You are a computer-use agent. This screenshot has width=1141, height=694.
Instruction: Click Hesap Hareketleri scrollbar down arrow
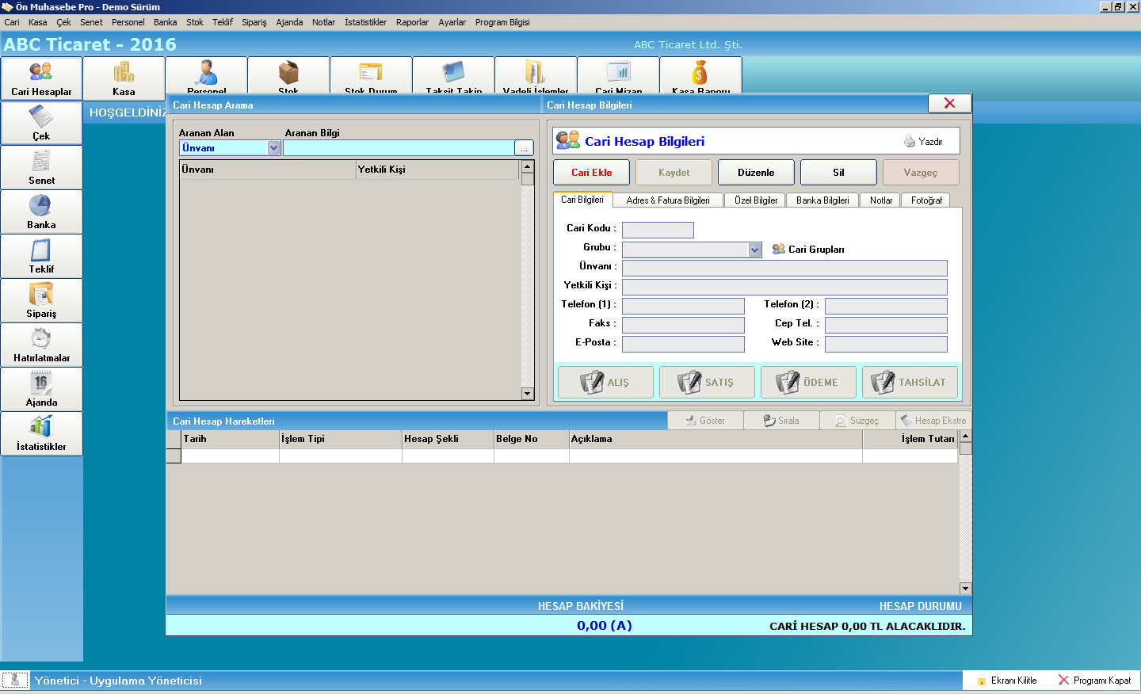pyautogui.click(x=965, y=588)
